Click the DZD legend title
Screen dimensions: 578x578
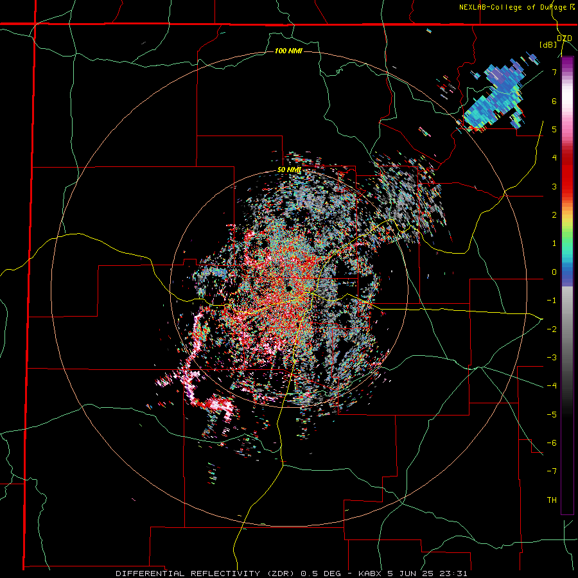(565, 38)
